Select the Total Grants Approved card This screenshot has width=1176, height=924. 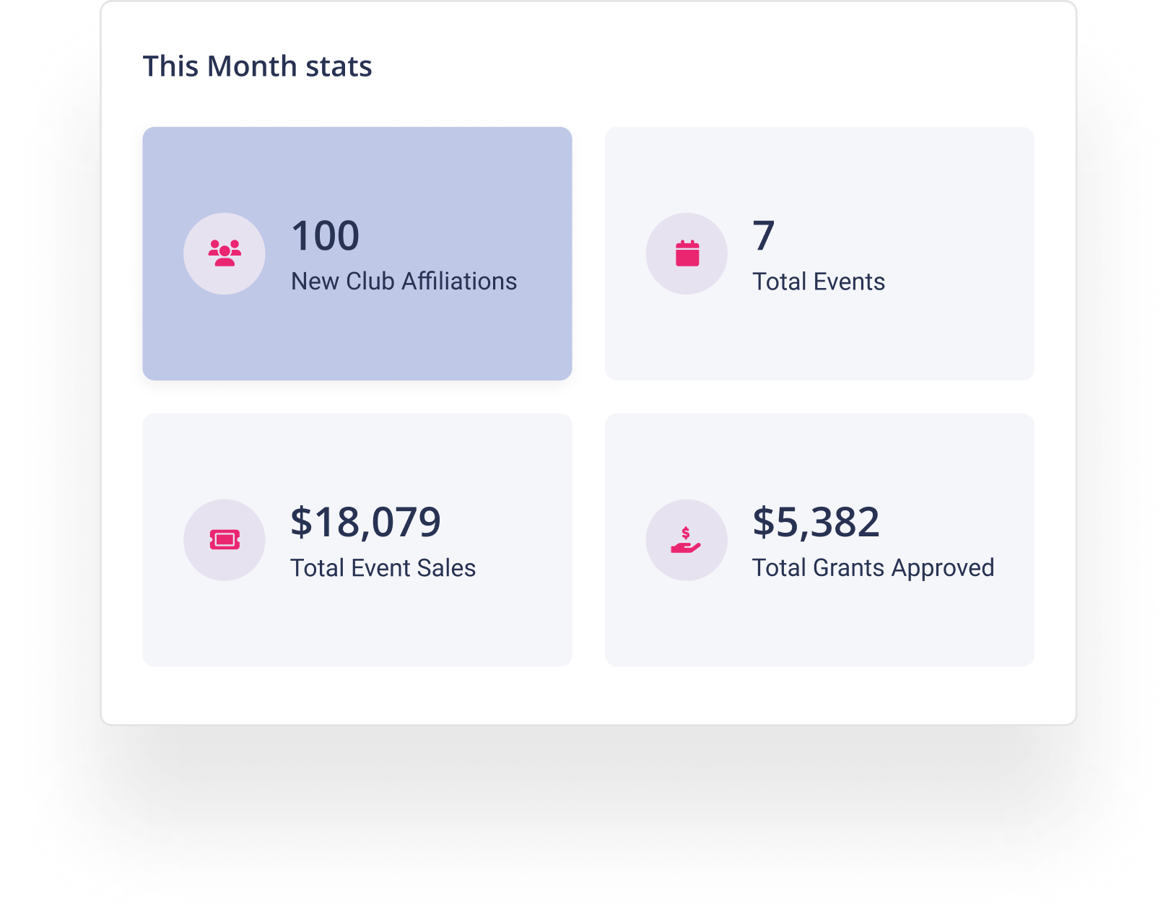[819, 539]
